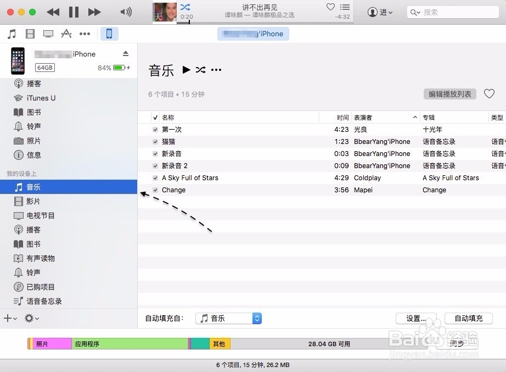
Task: Click the Settings (设置...) button
Action: tap(416, 318)
